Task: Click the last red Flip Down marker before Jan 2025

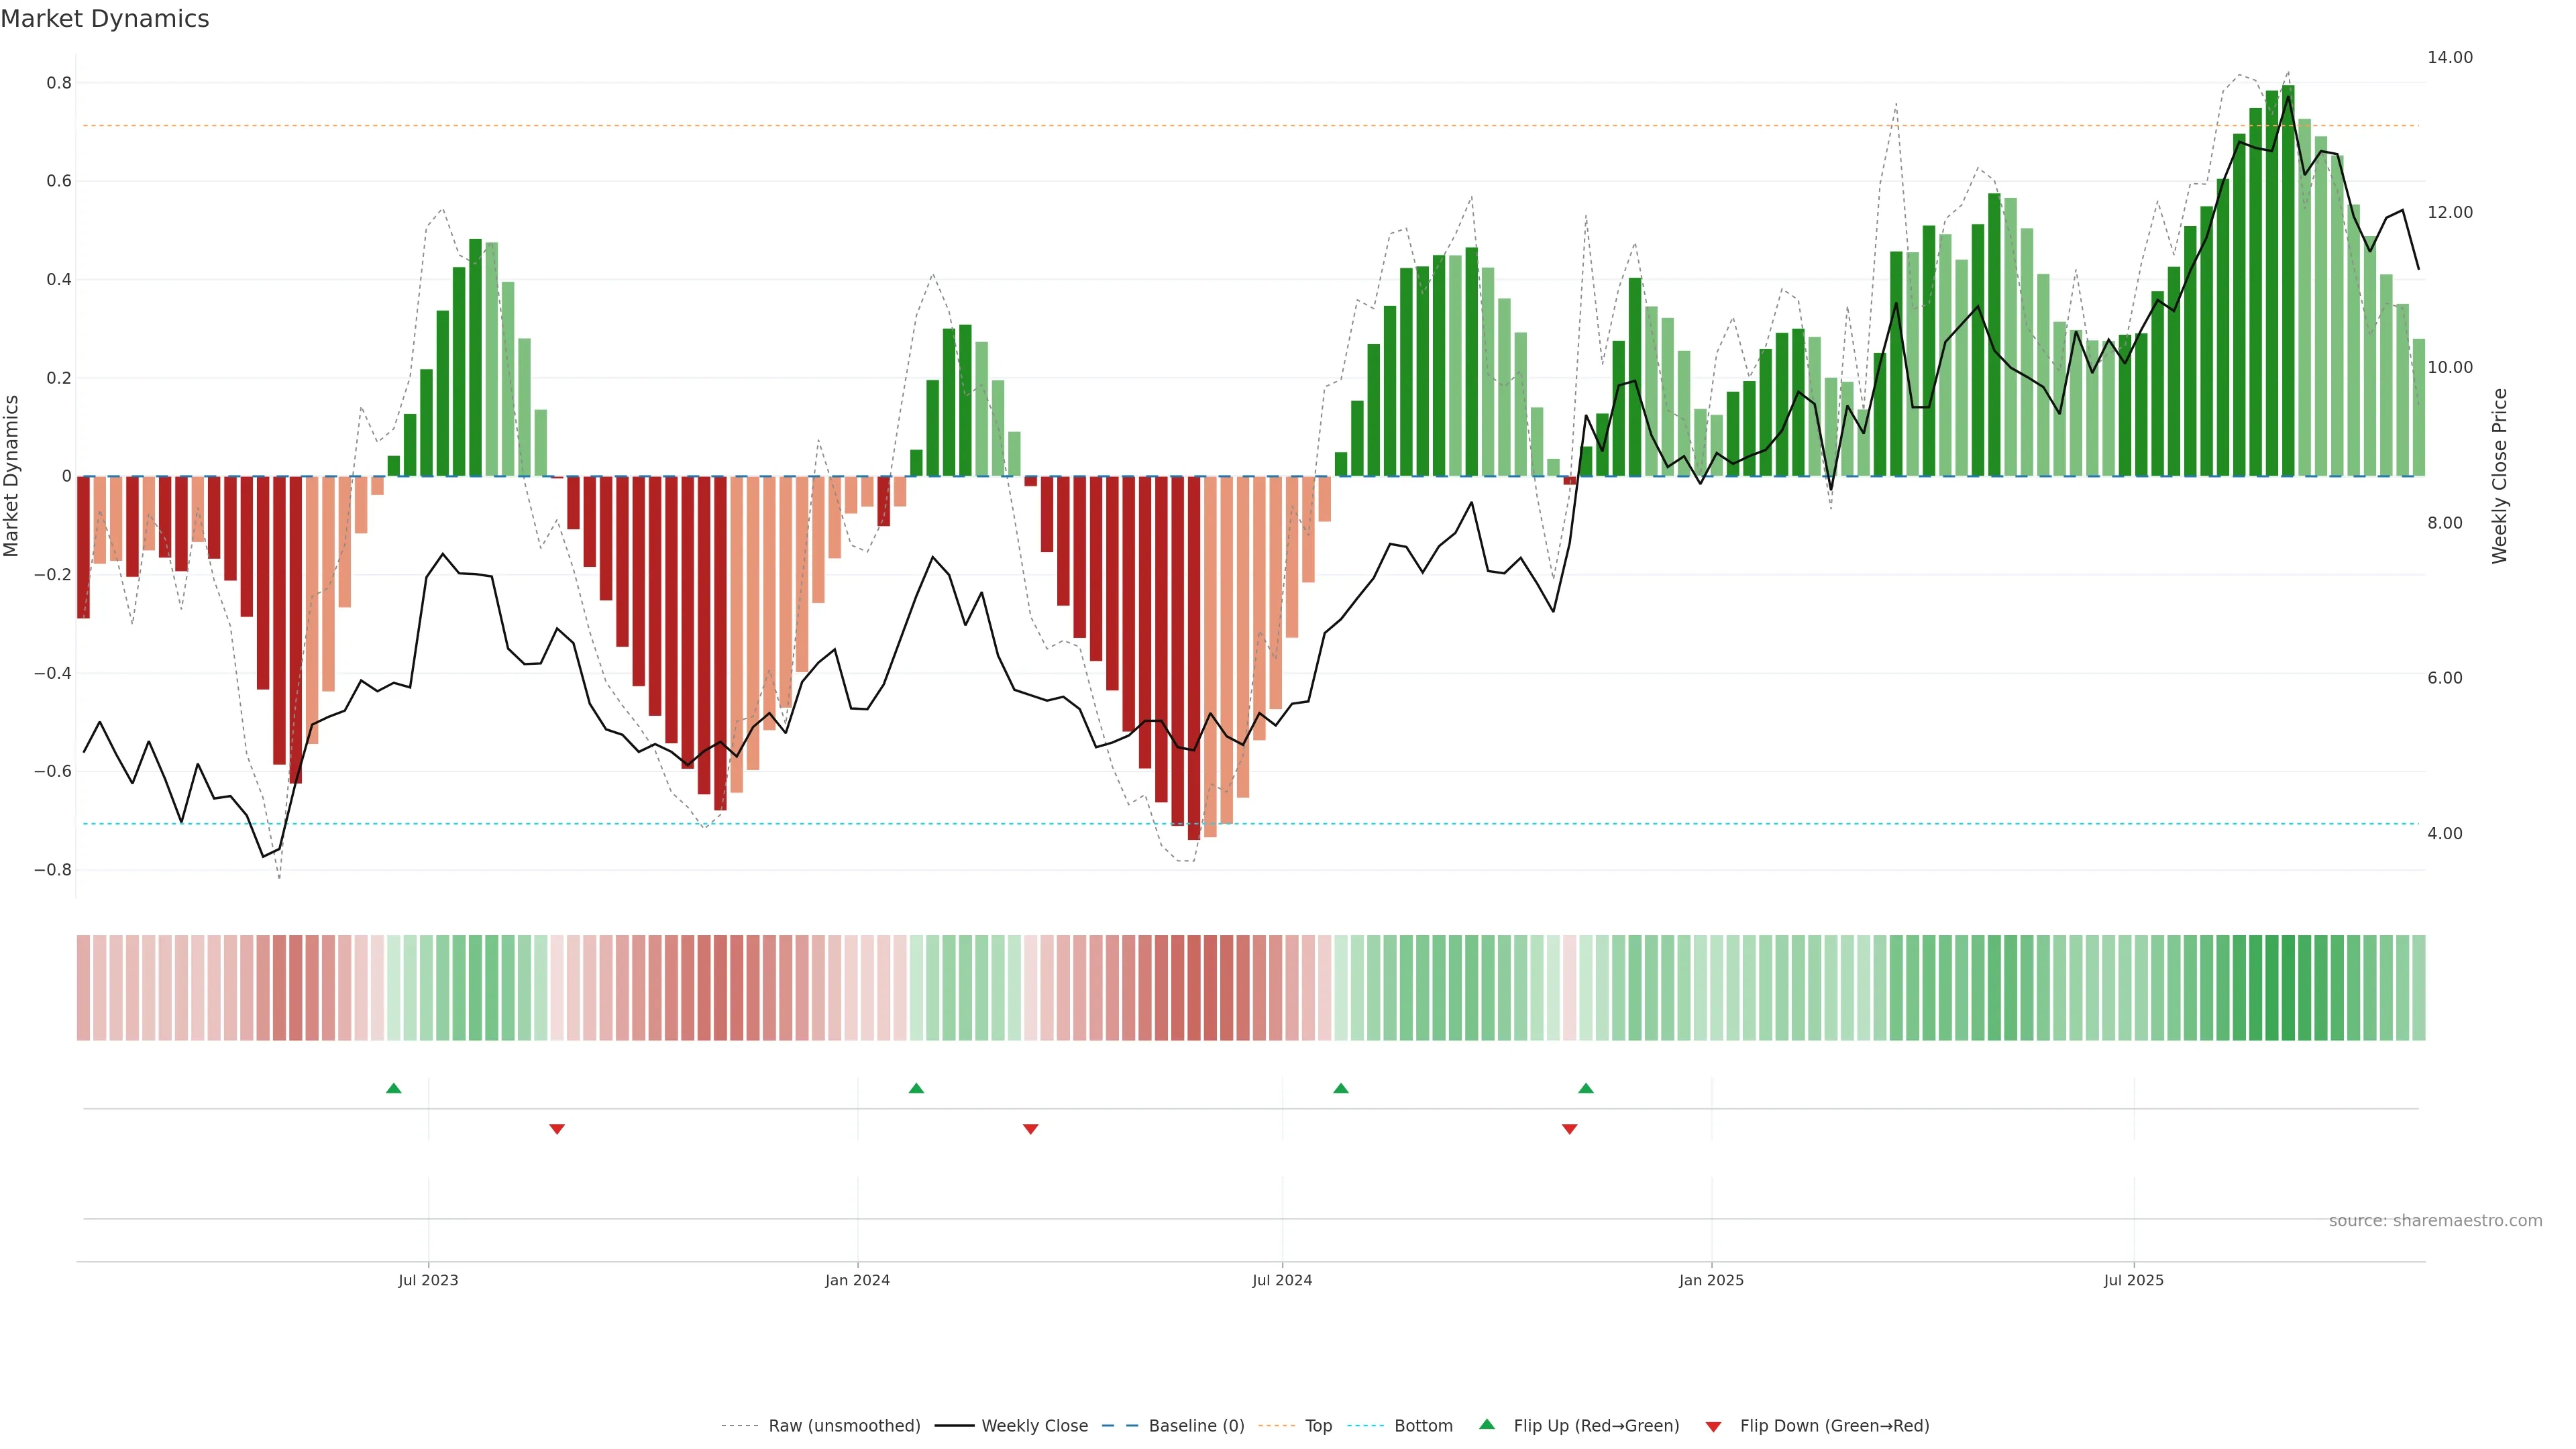Action: (x=1570, y=1129)
